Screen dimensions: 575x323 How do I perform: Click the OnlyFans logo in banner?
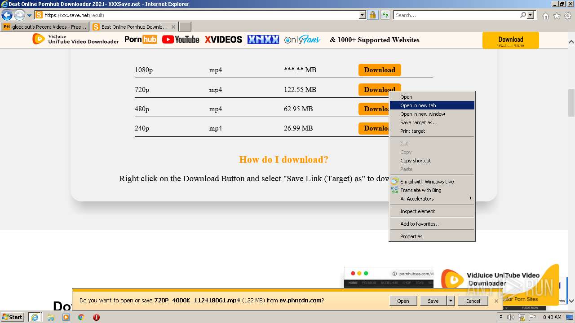coord(302,39)
